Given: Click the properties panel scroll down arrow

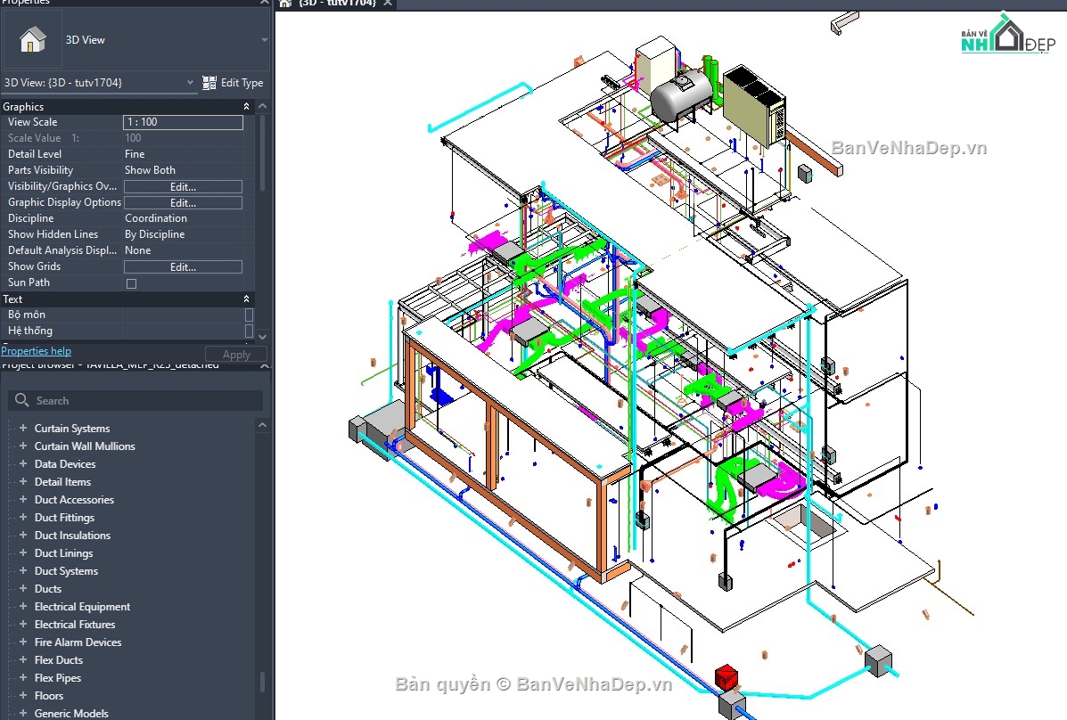Looking at the screenshot, I should pos(263,336).
